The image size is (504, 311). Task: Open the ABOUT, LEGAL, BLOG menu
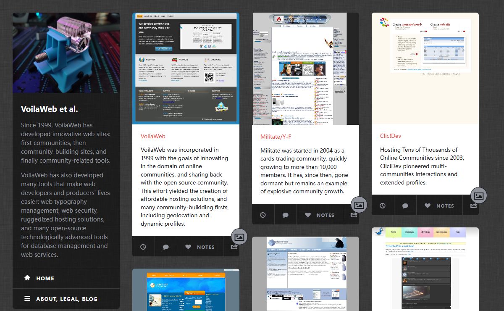(66, 299)
